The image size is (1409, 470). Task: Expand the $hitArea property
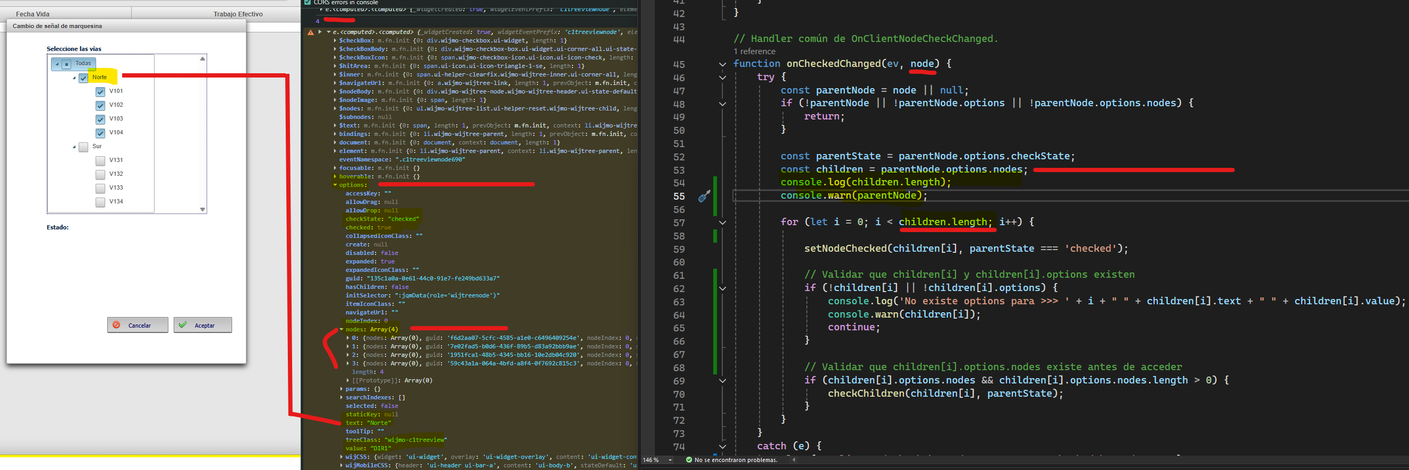click(335, 66)
